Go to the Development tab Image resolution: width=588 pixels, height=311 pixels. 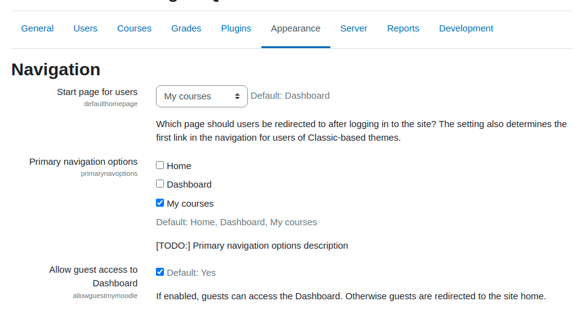tap(466, 28)
